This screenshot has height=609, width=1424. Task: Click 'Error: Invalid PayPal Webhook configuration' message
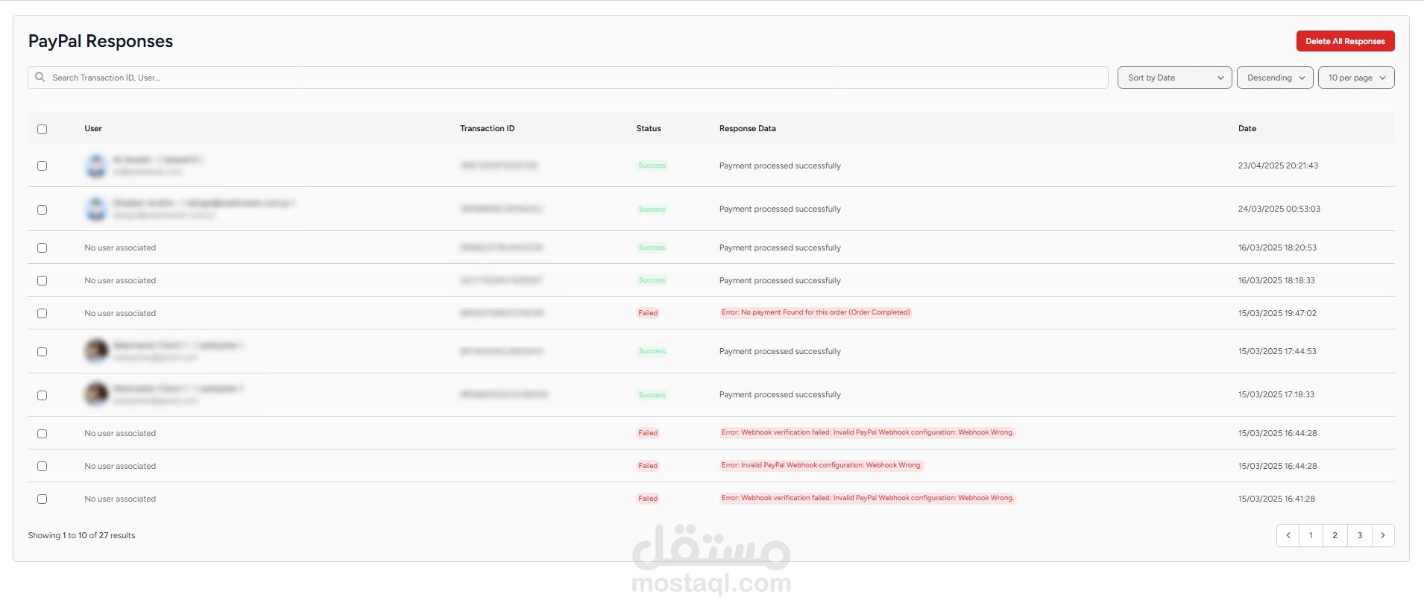coord(822,465)
